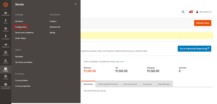Click the Revenue PLN0.00 value
217x104 pixels.
pyautogui.click(x=90, y=71)
